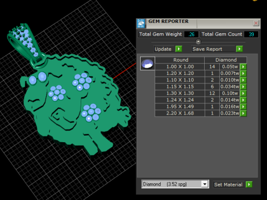Click the 0.10tw weight cell
This screenshot has width=267, height=200.
coord(230,93)
